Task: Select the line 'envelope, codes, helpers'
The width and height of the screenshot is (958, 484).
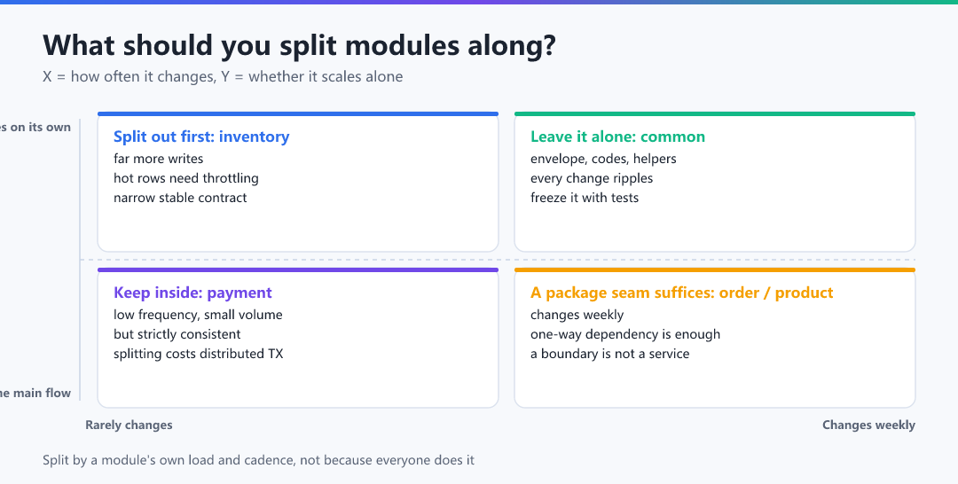Action: [x=604, y=159]
